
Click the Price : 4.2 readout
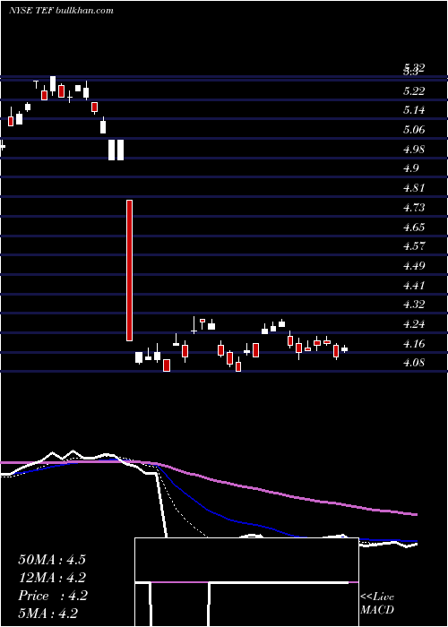pos(52,596)
